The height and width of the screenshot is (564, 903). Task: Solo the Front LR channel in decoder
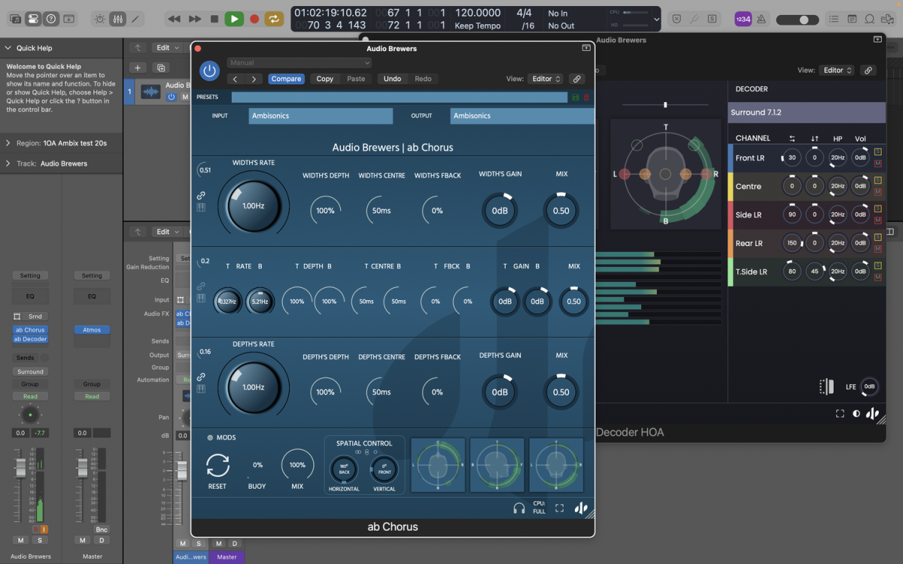point(877,153)
